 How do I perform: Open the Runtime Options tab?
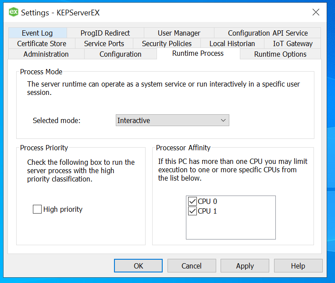click(x=280, y=54)
